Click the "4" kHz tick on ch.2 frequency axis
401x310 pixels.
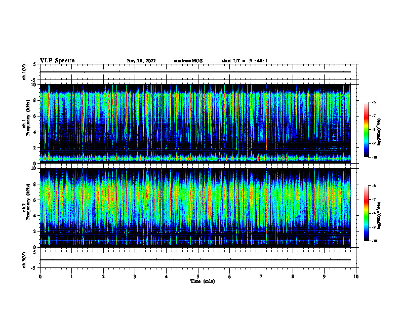pyautogui.click(x=35, y=216)
